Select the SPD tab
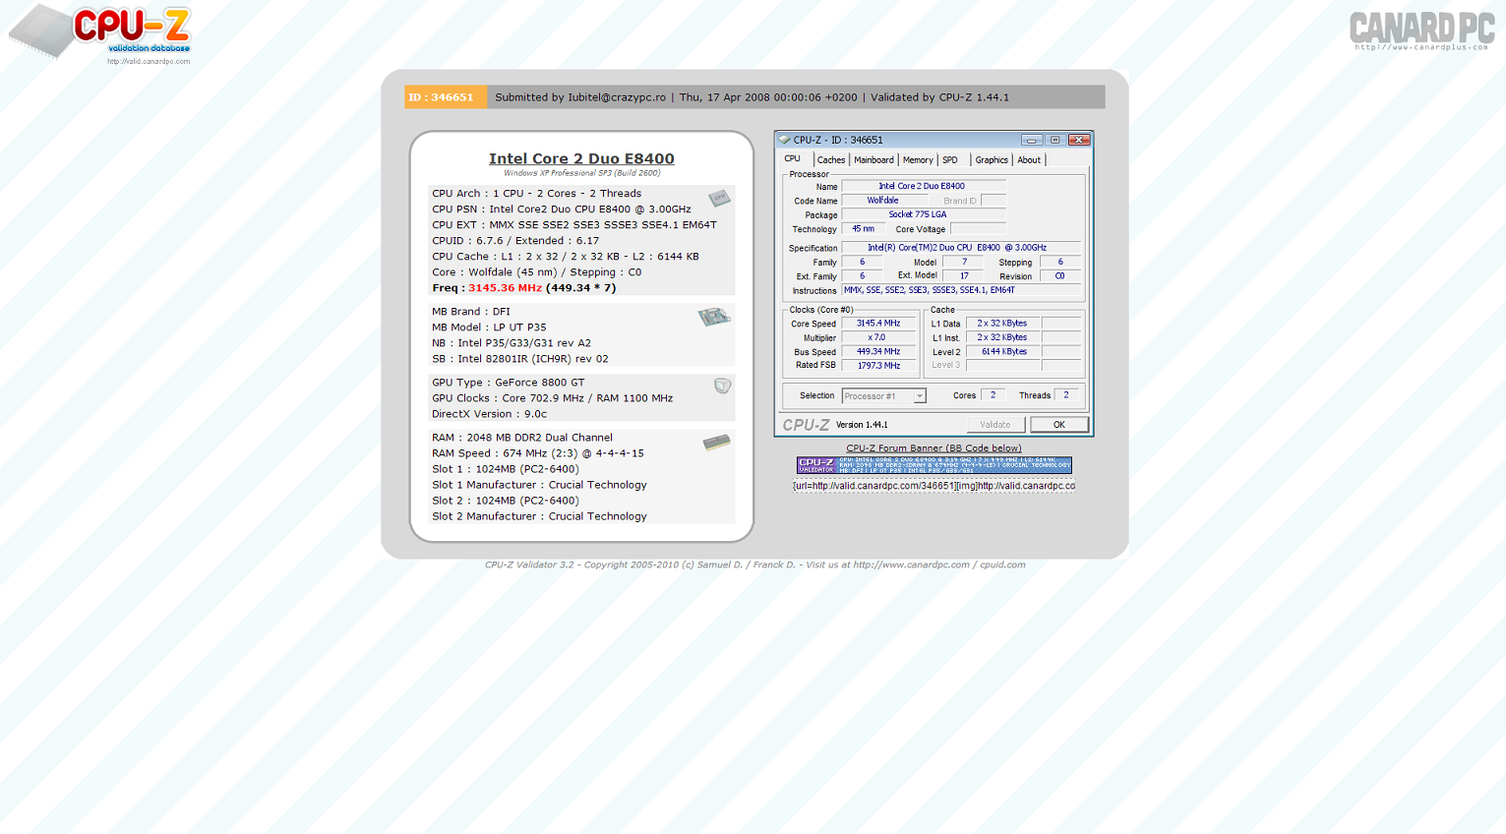The height and width of the screenshot is (834, 1506). pyautogui.click(x=950, y=160)
